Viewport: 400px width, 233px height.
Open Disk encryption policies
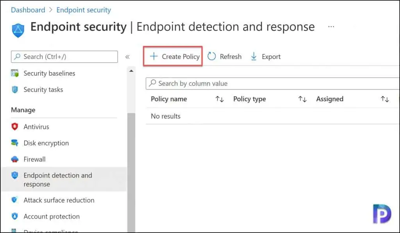(x=46, y=143)
